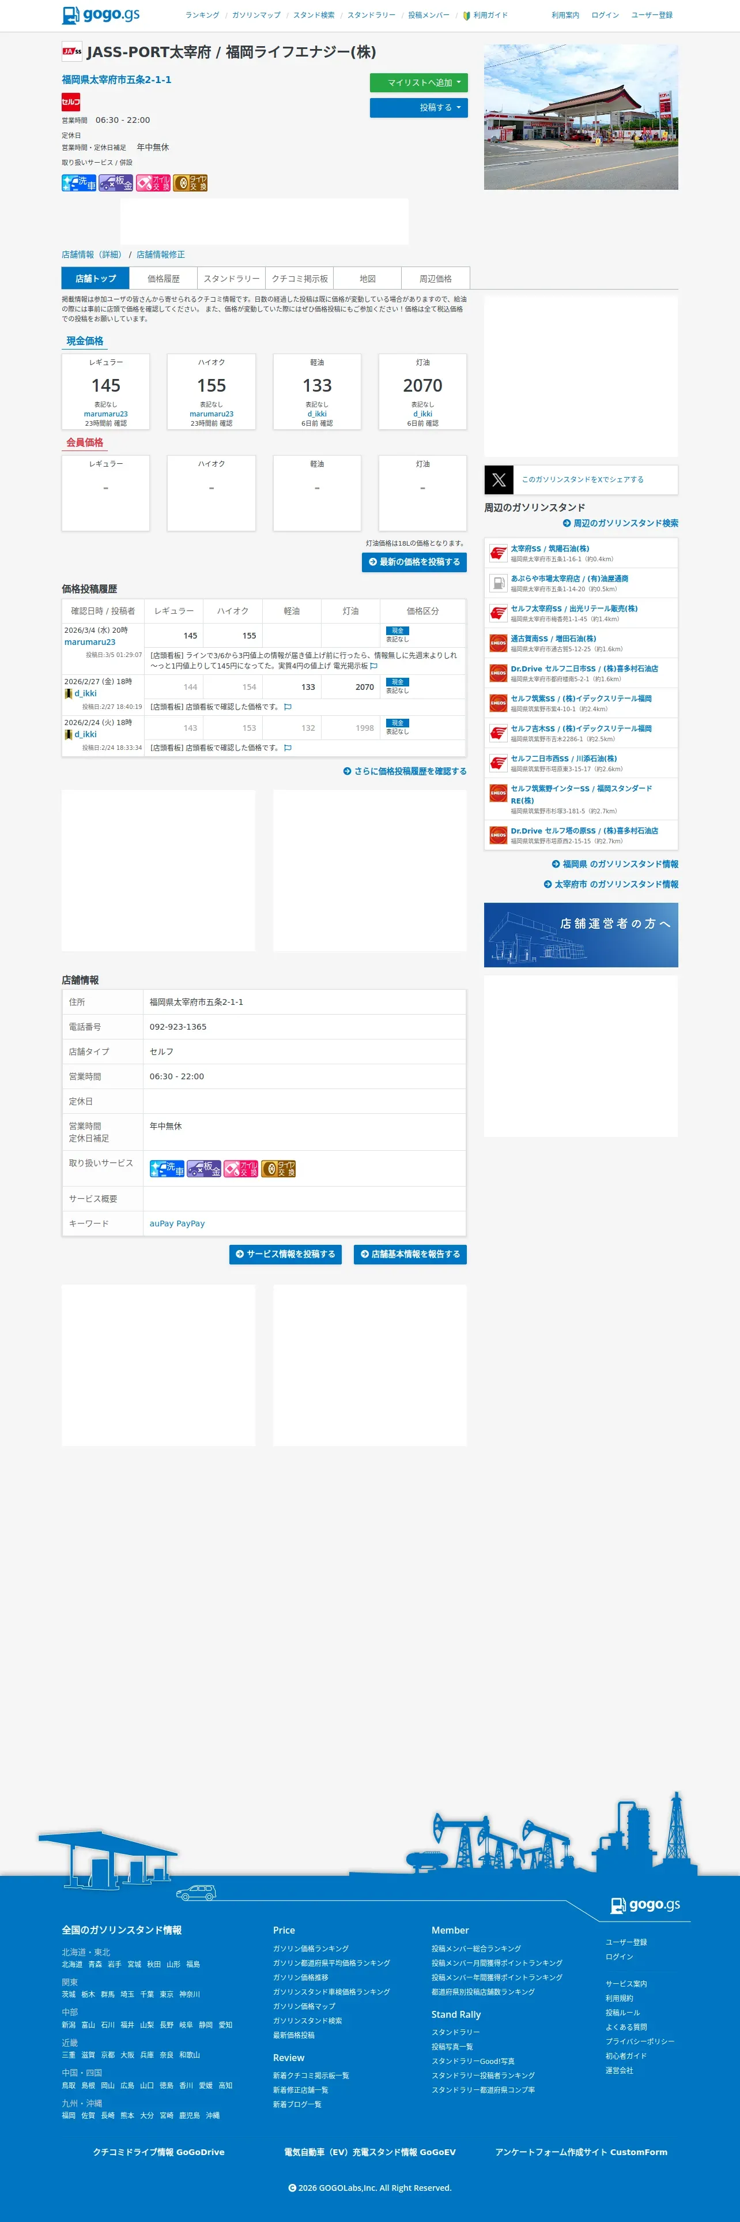Click the report flag icon on 3/4 comment
The width and height of the screenshot is (740, 2222).
[374, 666]
